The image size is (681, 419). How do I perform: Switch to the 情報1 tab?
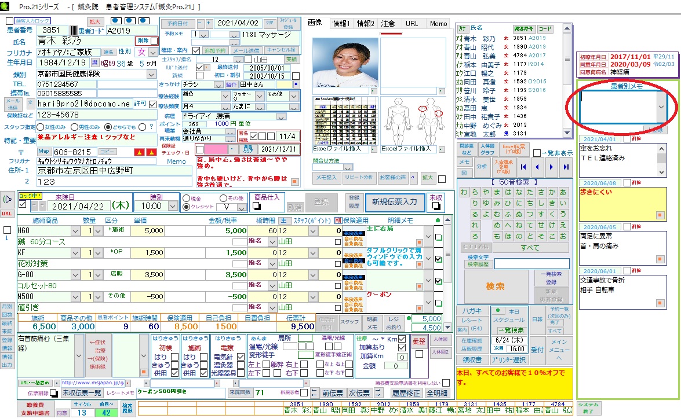(341, 23)
